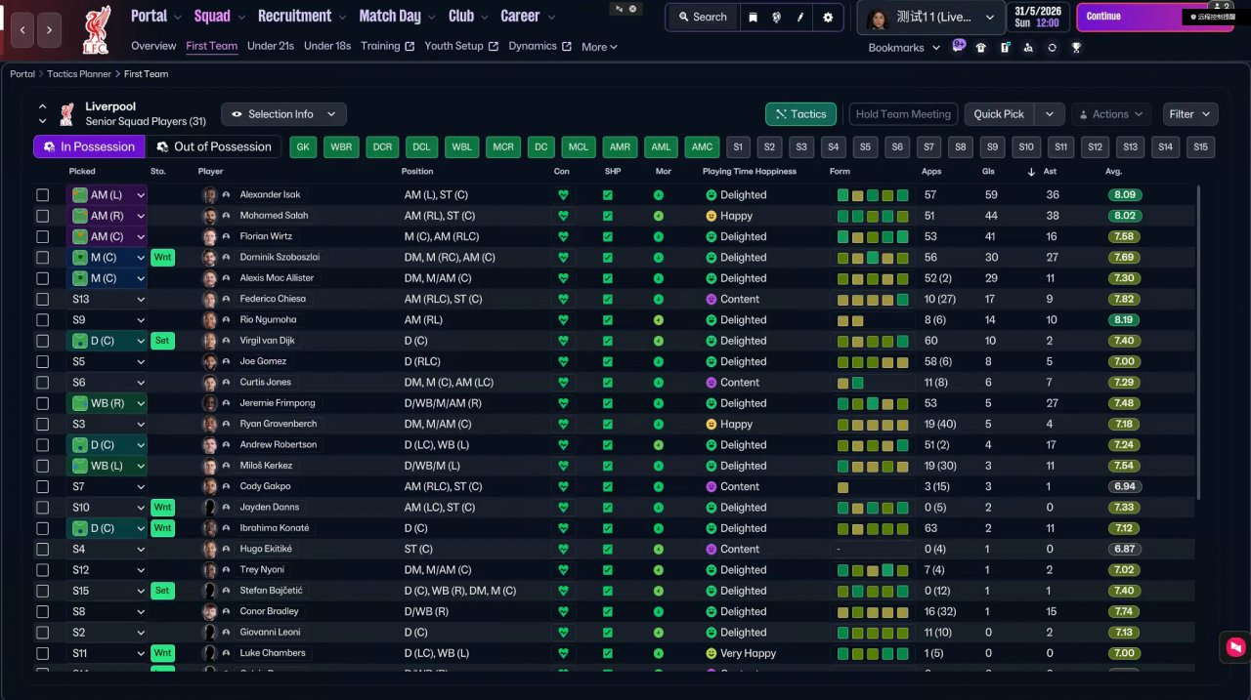The height and width of the screenshot is (700, 1251).
Task: Open the manager profile dropdown
Action: pyautogui.click(x=931, y=17)
